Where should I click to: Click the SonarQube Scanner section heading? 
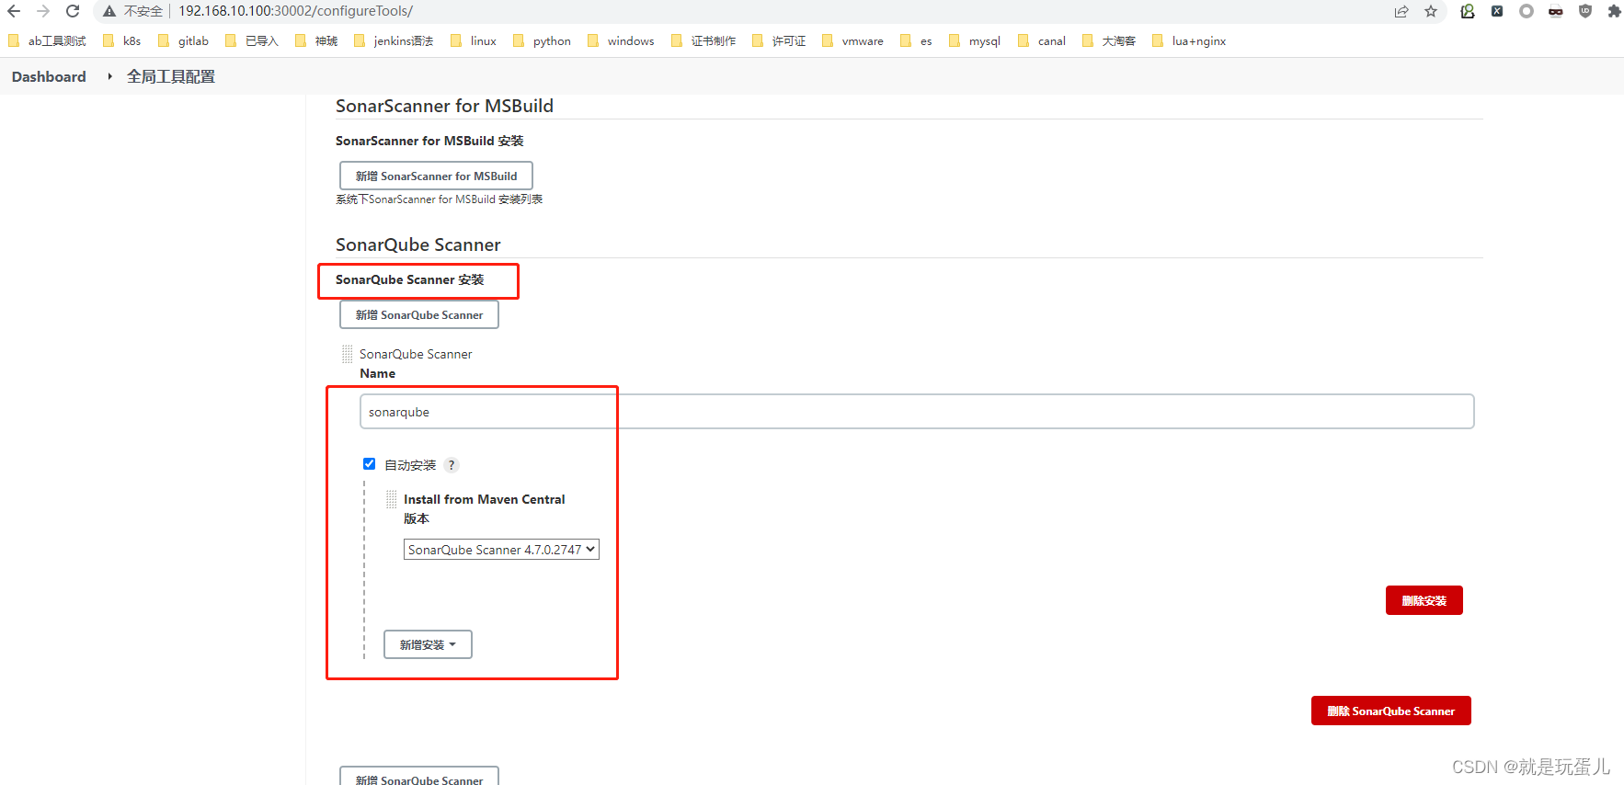pyautogui.click(x=418, y=245)
